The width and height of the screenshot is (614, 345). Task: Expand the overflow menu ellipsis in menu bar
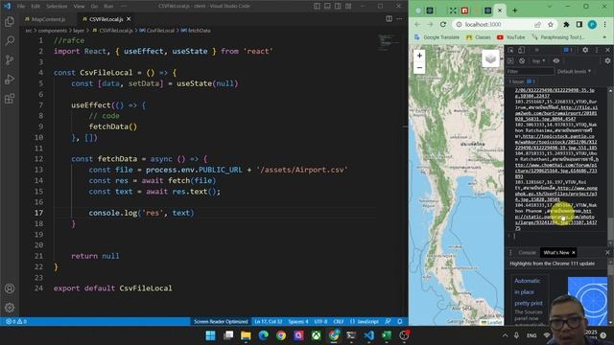(124, 7)
